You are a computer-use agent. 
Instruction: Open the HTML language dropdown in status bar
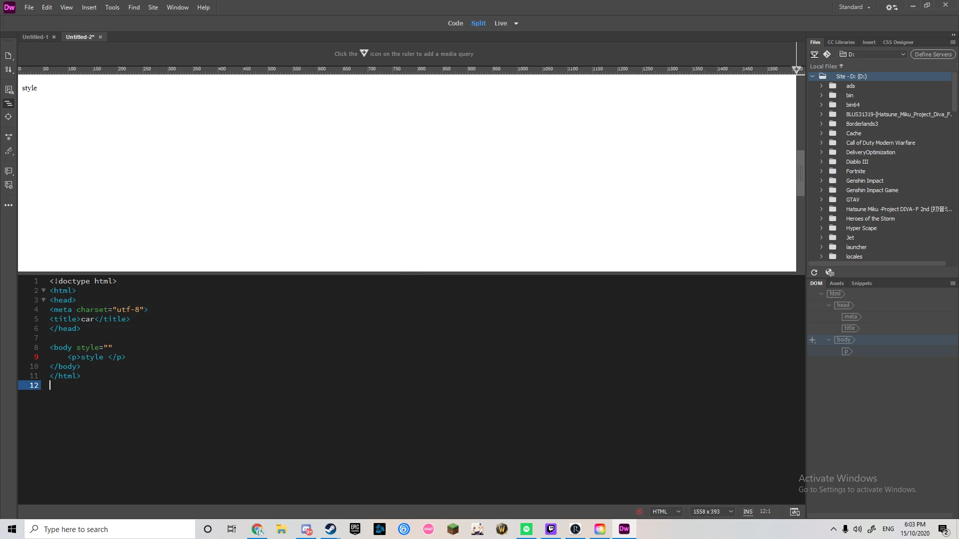tap(666, 512)
